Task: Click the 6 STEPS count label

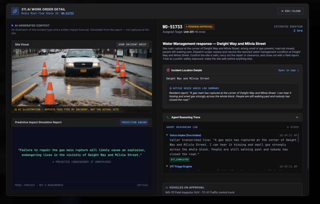Action: [293, 127]
